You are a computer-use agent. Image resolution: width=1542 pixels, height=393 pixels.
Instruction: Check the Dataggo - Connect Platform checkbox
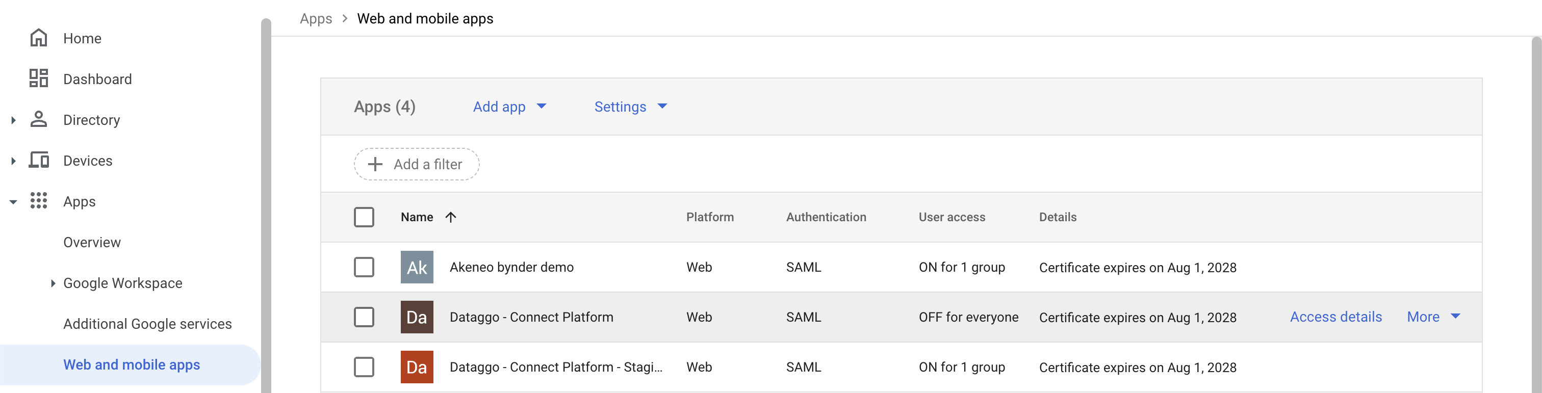pyautogui.click(x=364, y=317)
